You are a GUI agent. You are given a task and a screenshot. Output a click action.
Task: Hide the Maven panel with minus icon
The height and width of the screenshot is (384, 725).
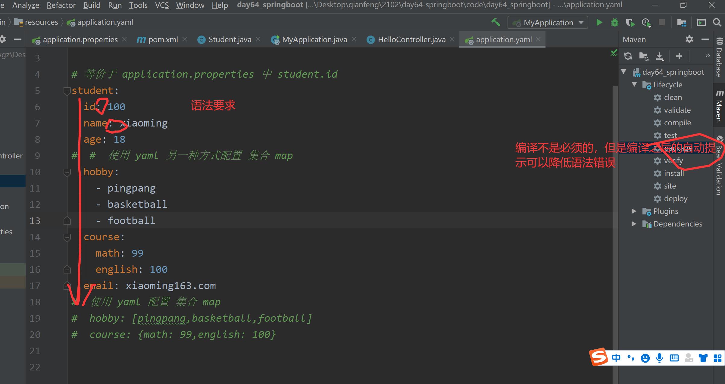(705, 39)
